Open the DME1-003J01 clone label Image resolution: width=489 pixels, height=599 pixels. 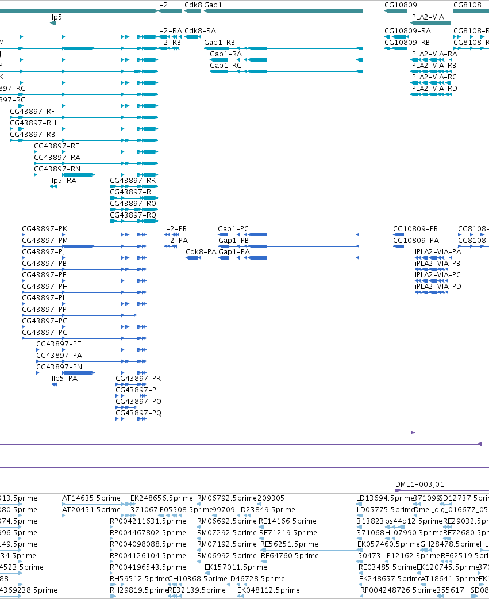pos(419,484)
